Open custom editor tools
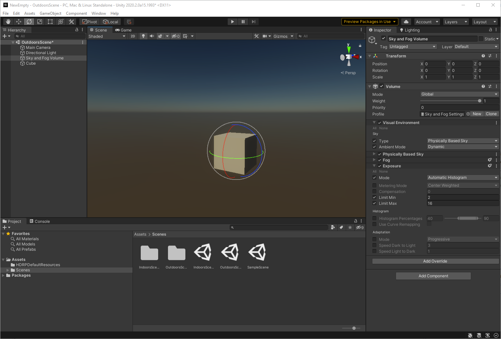The height and width of the screenshot is (339, 501). [71, 22]
